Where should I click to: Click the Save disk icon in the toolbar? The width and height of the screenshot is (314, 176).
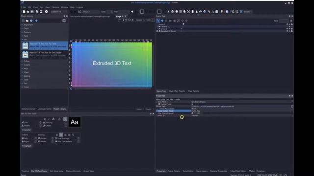point(32,12)
